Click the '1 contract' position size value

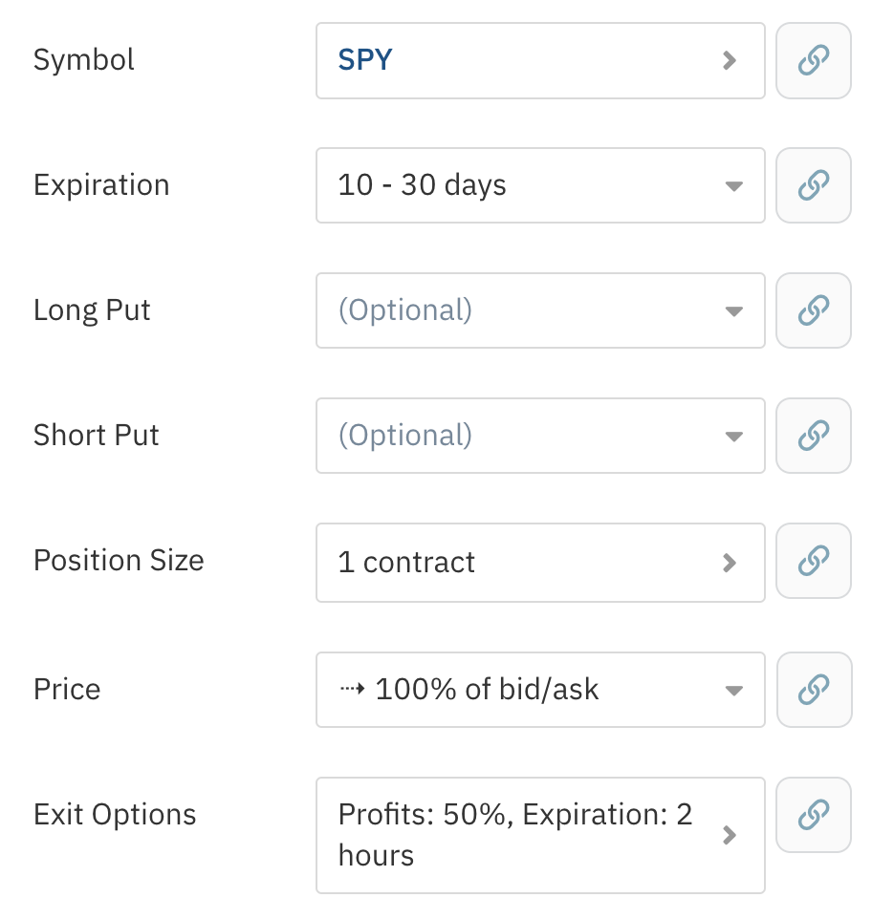click(406, 562)
